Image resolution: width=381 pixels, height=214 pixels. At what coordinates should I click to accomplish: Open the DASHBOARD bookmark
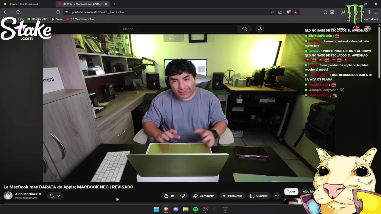pos(38,19)
